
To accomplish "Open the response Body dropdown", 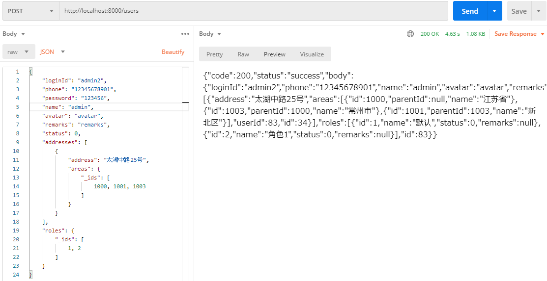I will point(210,34).
